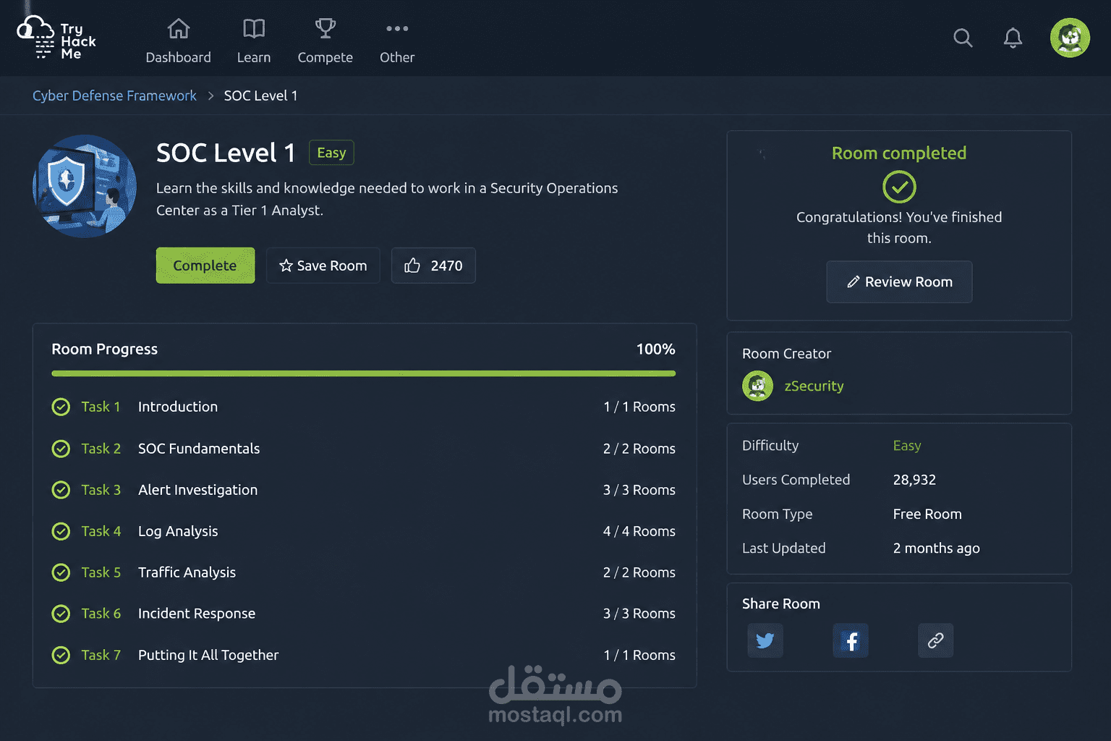The width and height of the screenshot is (1111, 741).
Task: Click the Learn book icon
Action: click(254, 29)
